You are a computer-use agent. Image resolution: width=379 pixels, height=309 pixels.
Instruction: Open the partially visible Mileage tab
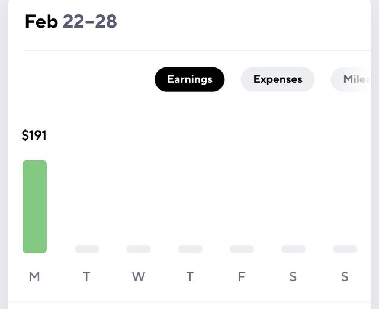tap(351, 79)
